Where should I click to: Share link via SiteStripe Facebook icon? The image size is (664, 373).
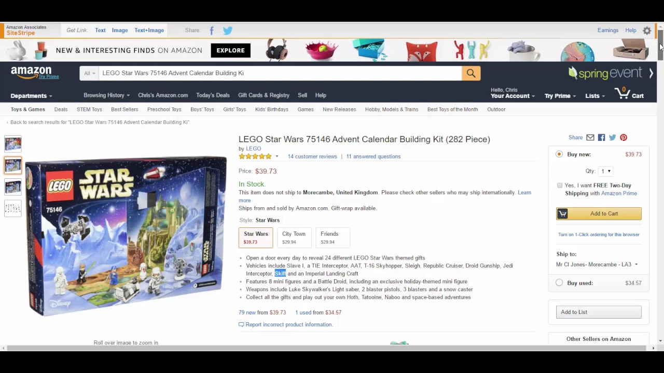point(212,31)
